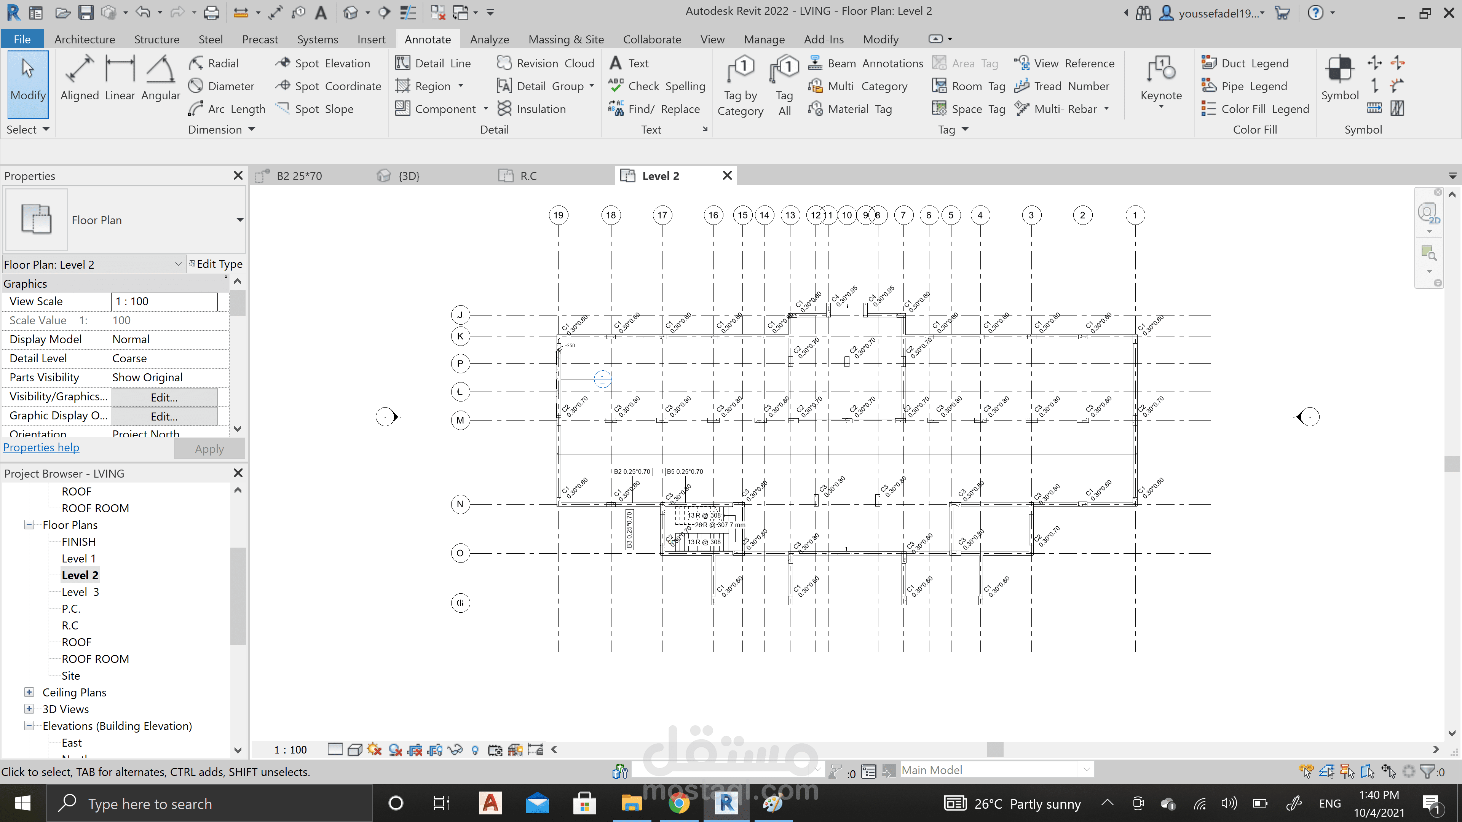Click the Revision Cloud tool
1462x822 pixels.
point(545,63)
